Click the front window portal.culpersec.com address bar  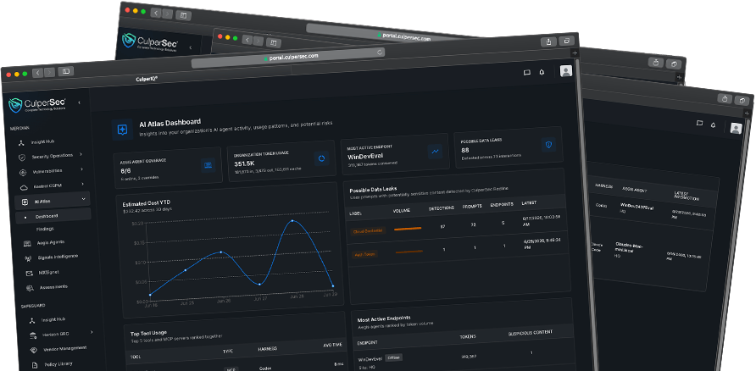click(288, 57)
